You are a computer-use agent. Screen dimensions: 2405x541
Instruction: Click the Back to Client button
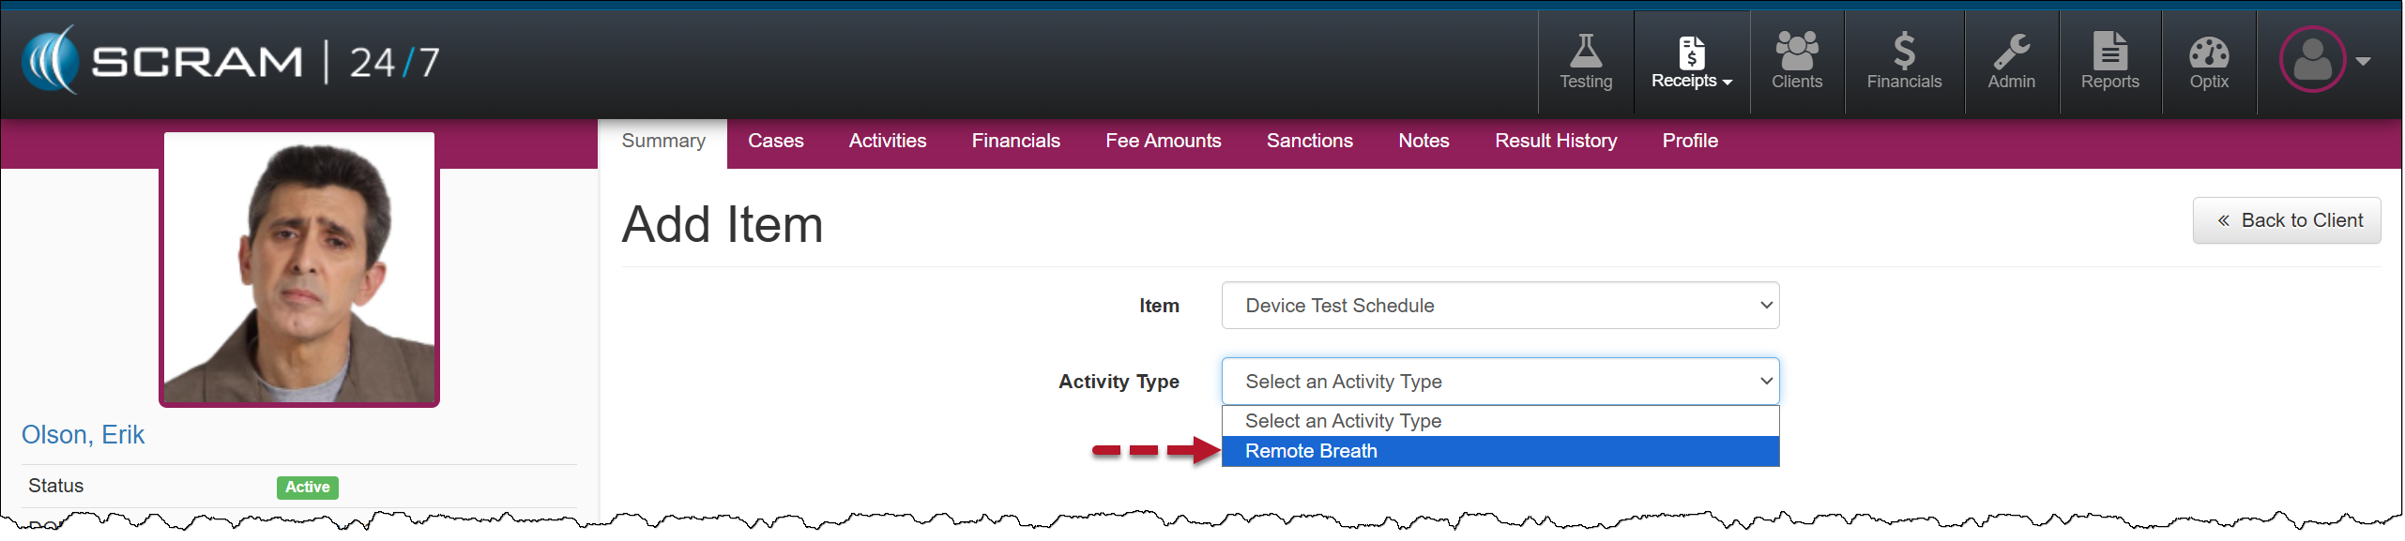pos(2287,220)
